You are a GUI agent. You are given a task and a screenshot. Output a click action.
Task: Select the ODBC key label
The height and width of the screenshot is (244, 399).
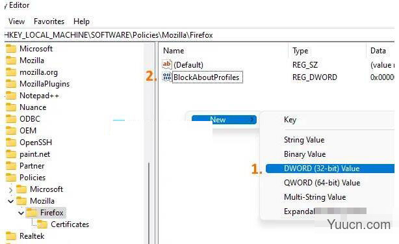click(30, 119)
